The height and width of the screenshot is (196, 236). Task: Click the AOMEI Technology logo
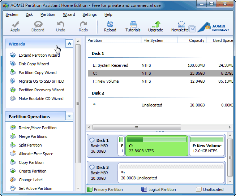213,27
